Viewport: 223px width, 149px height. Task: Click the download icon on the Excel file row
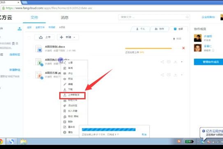(x=176, y=62)
